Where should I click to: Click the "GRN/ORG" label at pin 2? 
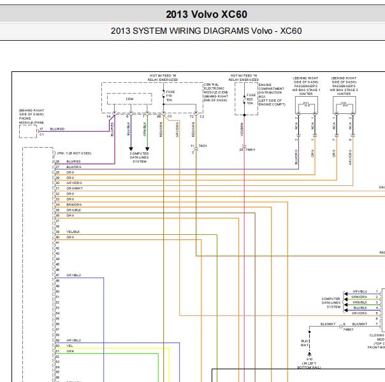[359, 297]
